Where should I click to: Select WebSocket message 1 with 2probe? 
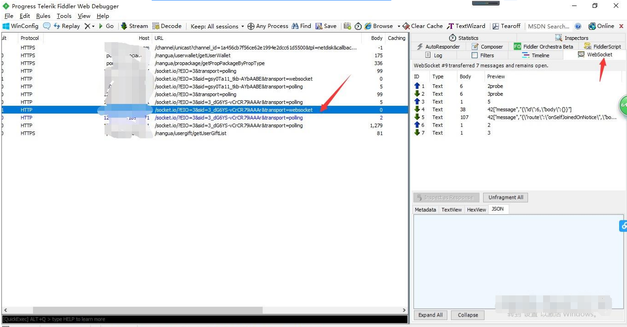coord(518,86)
